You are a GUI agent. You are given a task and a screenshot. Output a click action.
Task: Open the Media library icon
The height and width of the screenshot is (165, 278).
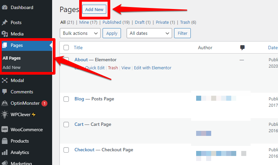pyautogui.click(x=5, y=34)
